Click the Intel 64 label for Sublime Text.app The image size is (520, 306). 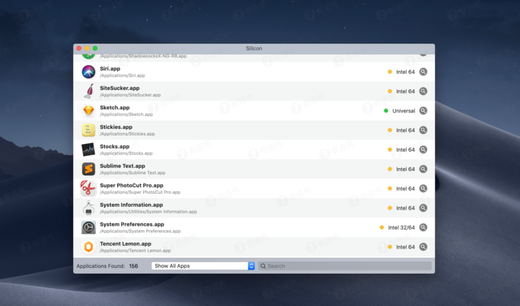(x=405, y=169)
